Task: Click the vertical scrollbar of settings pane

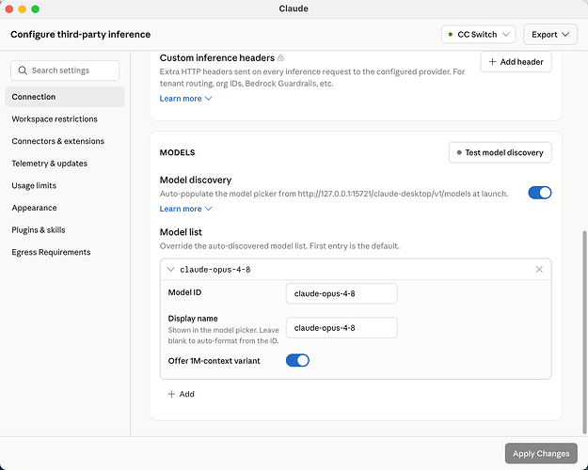Action: [x=584, y=332]
